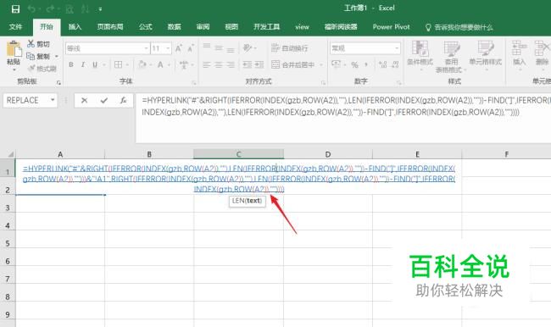Click the 格式刷 format painter
551x327 pixels.
tap(42, 68)
